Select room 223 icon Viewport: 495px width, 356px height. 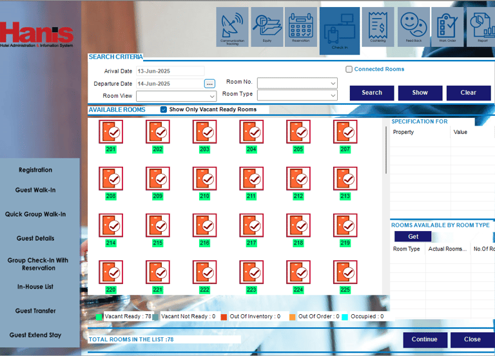251,272
